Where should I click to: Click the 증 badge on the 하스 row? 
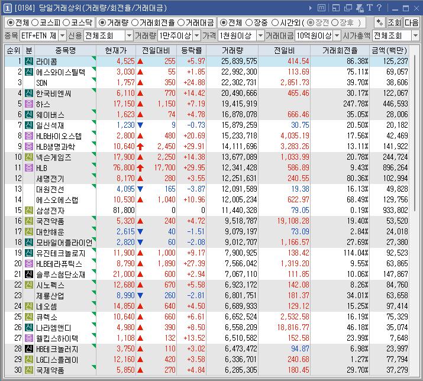[x=28, y=104]
